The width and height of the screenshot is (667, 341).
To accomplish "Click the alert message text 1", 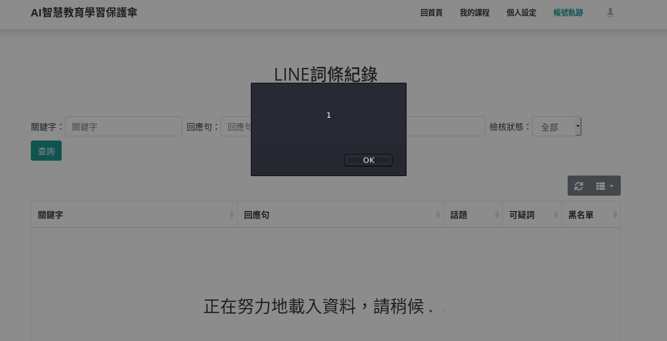I will click(x=328, y=115).
